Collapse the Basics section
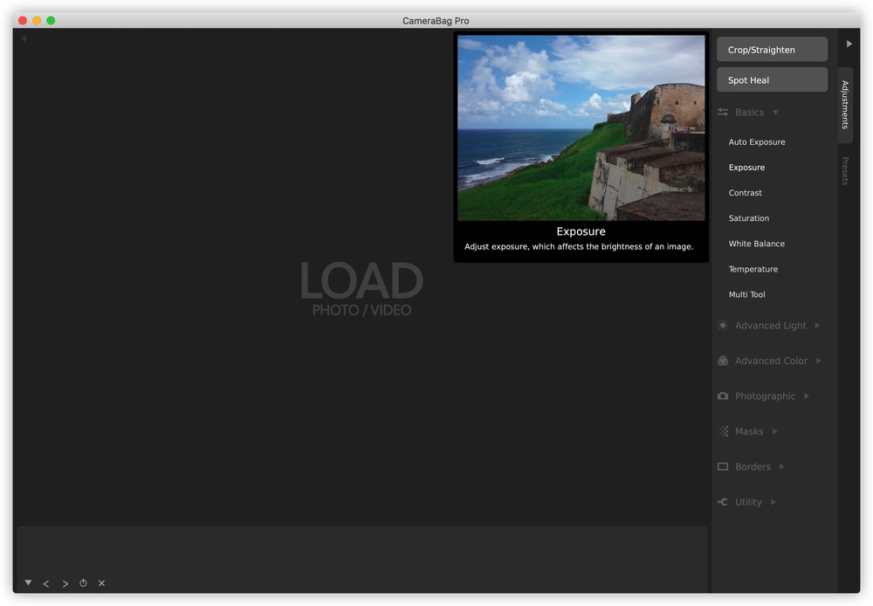Viewport: 873px width, 606px height. click(x=775, y=113)
